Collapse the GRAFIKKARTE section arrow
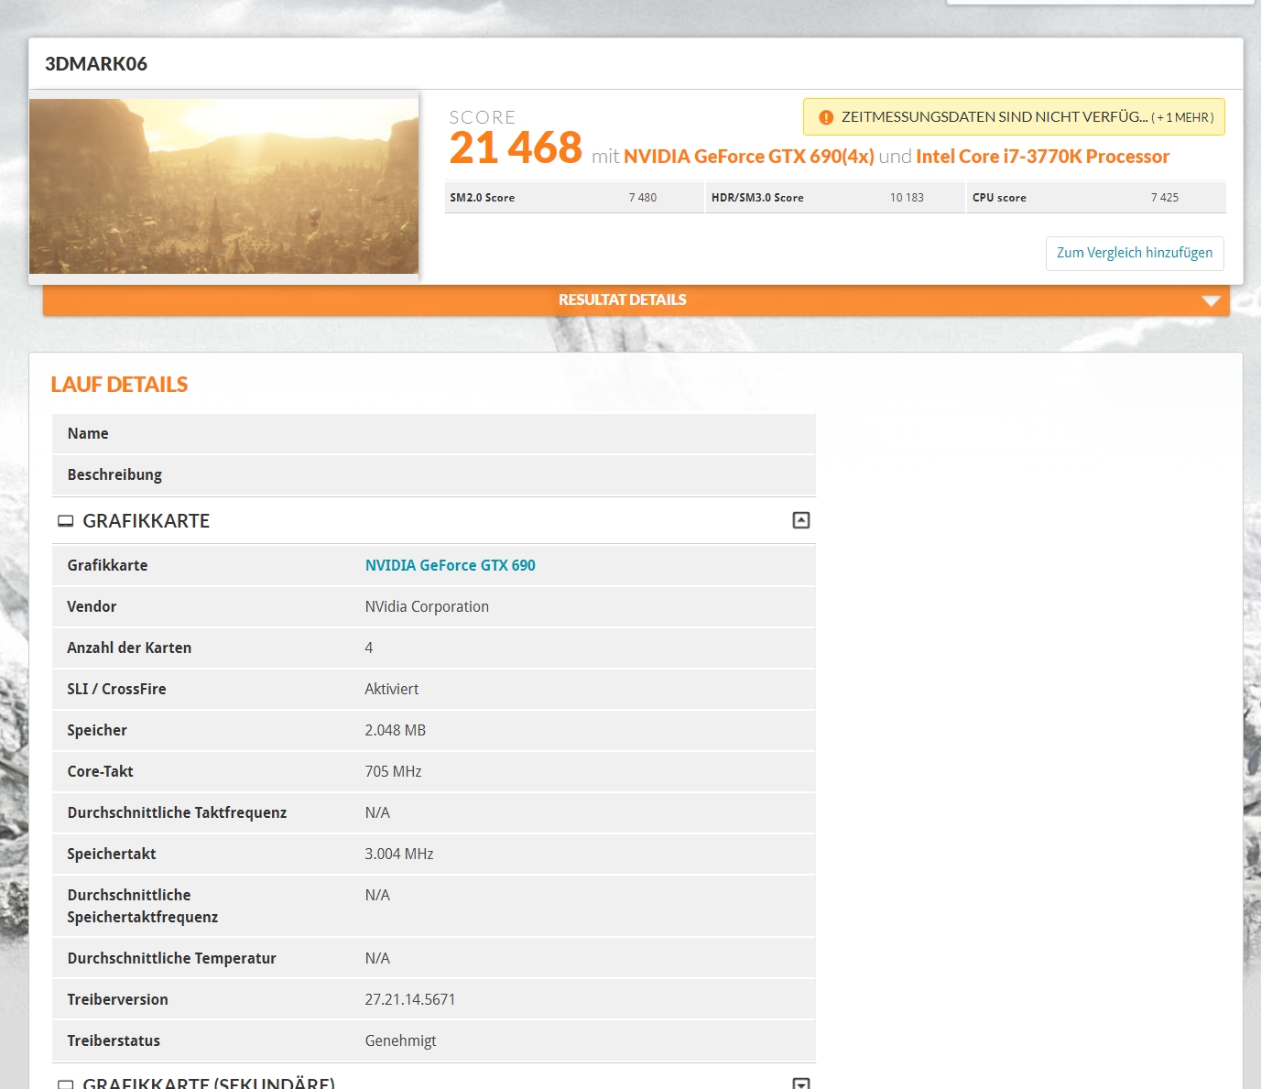 (801, 520)
